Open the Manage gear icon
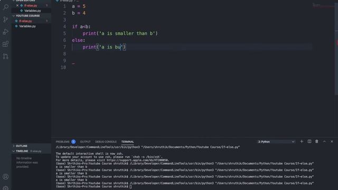338x190 pixels. click(x=6, y=188)
